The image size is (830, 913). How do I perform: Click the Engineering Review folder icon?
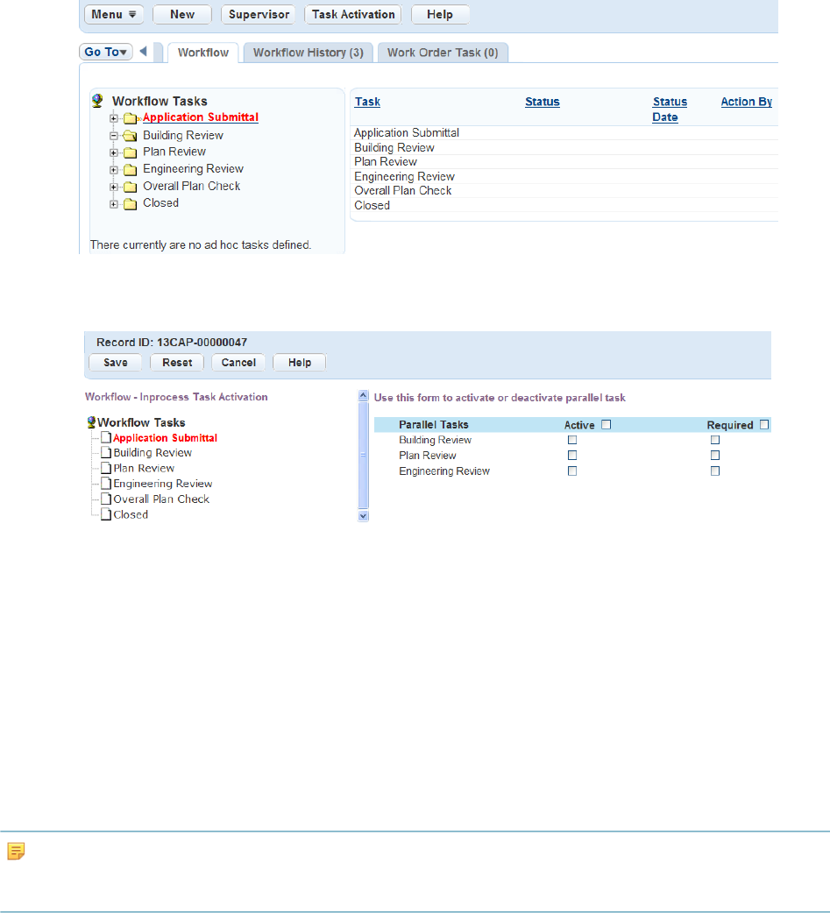(131, 169)
